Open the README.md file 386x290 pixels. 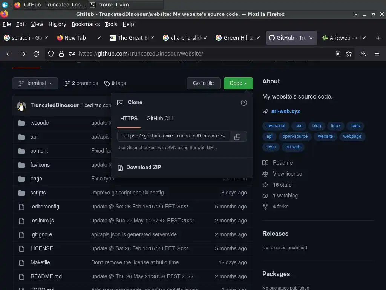pyautogui.click(x=46, y=277)
